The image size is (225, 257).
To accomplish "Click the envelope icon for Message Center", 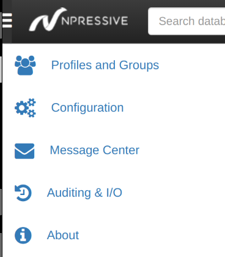I will [24, 151].
